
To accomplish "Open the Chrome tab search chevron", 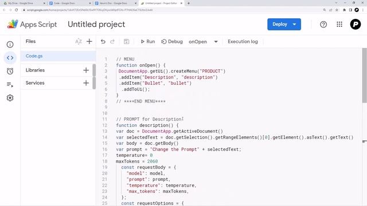I will [x=336, y=3].
